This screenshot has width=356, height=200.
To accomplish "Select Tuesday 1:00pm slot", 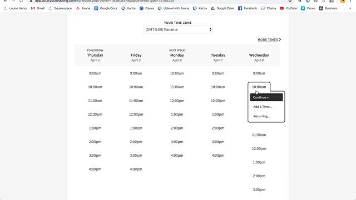I will tap(218, 114).
